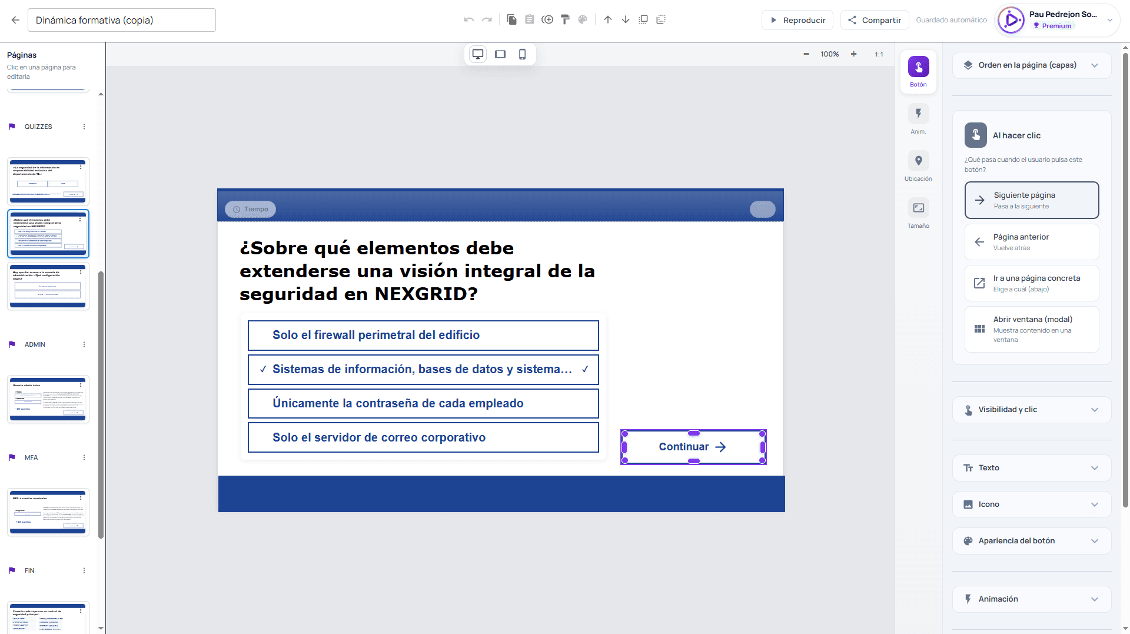Expand the Visibilidad y clic section
This screenshot has width=1130, height=634.
(x=1032, y=410)
